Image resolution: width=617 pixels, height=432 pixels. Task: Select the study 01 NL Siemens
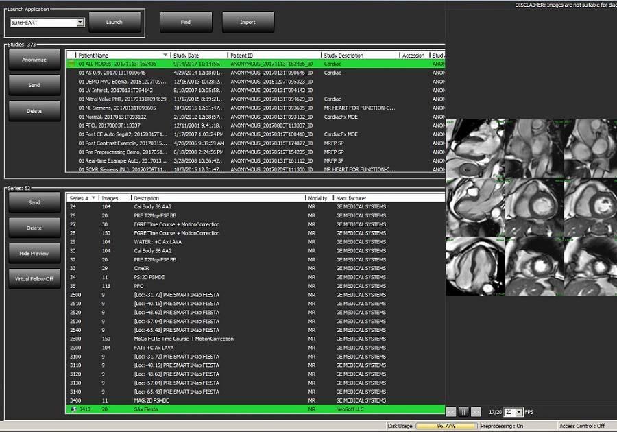[x=256, y=108]
